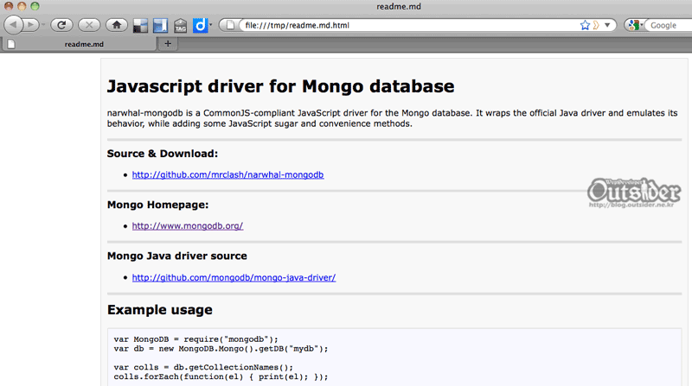The image size is (692, 386).
Task: Open the search engine selector dropdown
Action: point(636,25)
